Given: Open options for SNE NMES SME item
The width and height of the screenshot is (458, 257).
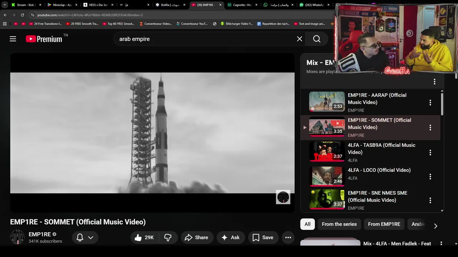Looking at the screenshot, I should 430,200.
